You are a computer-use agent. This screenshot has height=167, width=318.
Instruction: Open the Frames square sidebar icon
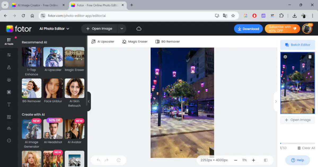pos(9,92)
